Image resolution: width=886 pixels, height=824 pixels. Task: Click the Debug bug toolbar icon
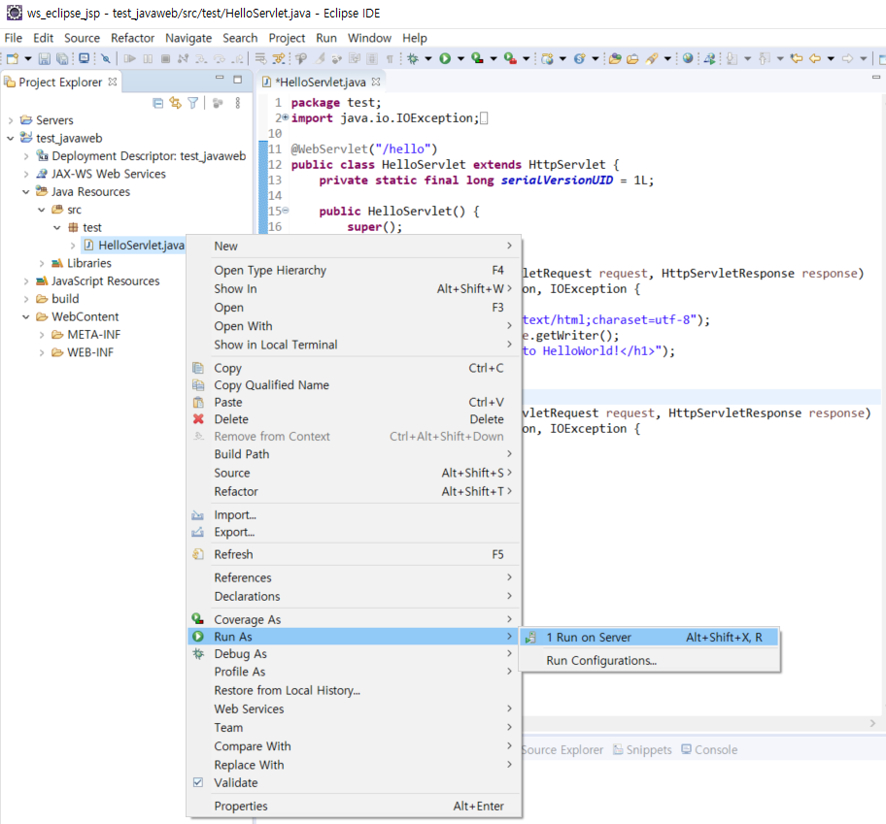pos(413,58)
